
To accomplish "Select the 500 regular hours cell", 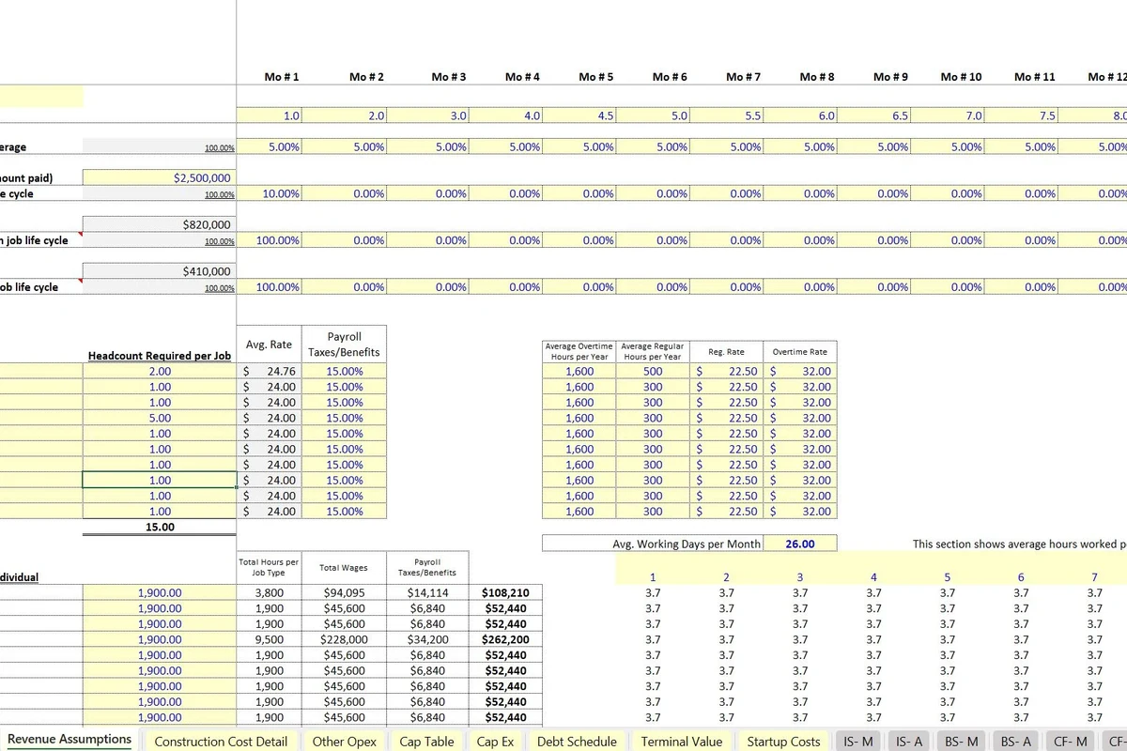I will (653, 371).
